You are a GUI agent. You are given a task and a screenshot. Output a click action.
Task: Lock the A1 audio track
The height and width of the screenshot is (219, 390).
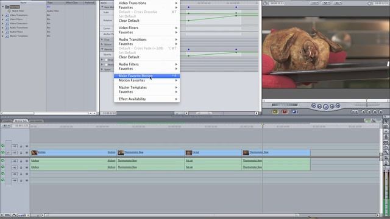(x=21, y=161)
